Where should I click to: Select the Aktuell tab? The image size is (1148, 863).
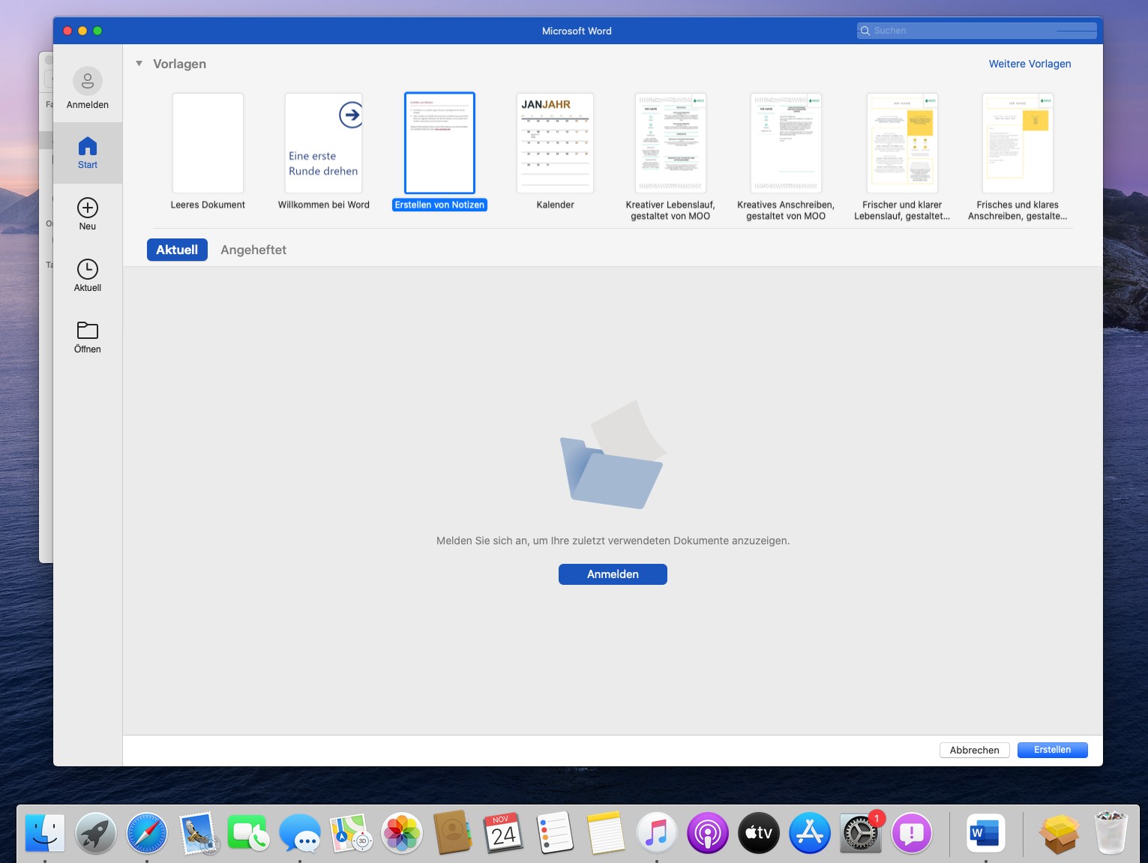(x=177, y=250)
